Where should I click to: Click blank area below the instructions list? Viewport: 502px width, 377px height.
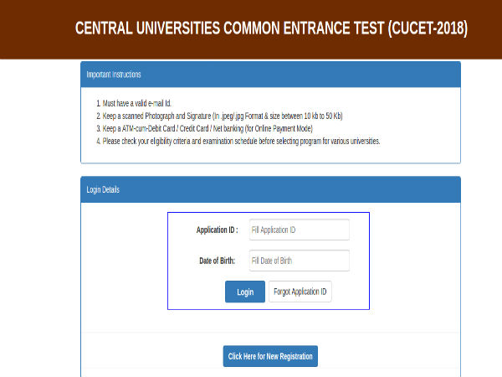(270, 155)
